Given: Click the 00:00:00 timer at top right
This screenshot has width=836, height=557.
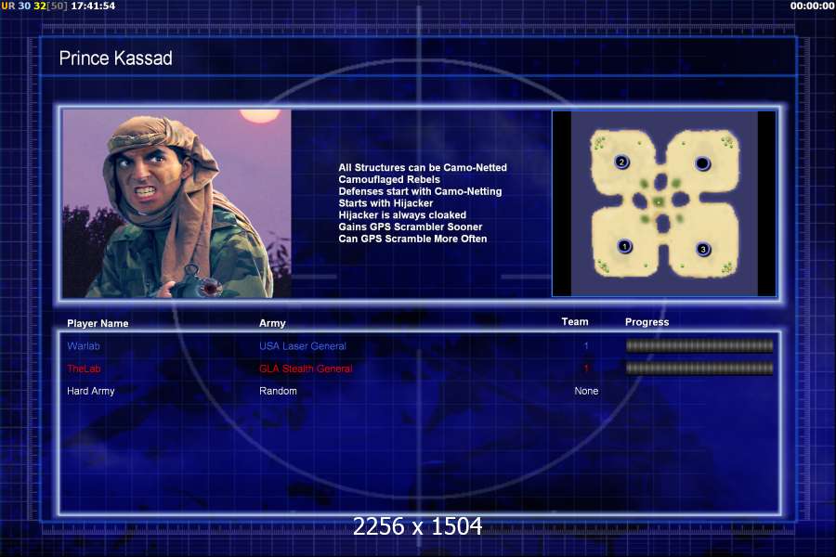Looking at the screenshot, I should [812, 6].
